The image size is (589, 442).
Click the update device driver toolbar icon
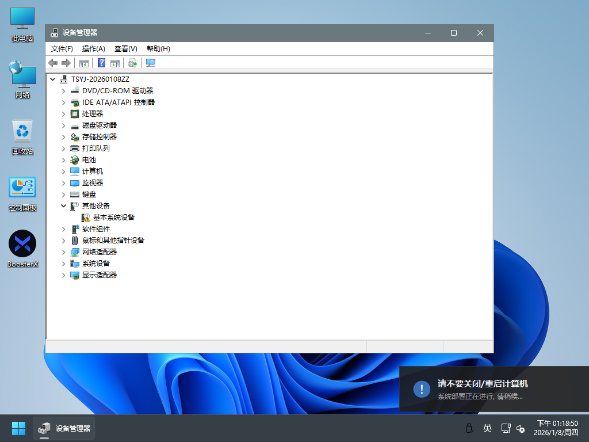[133, 63]
